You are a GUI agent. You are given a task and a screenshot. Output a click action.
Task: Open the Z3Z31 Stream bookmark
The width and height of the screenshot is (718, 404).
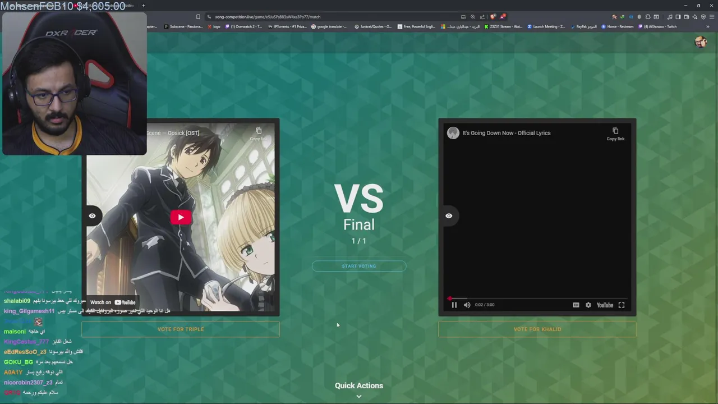503,26
